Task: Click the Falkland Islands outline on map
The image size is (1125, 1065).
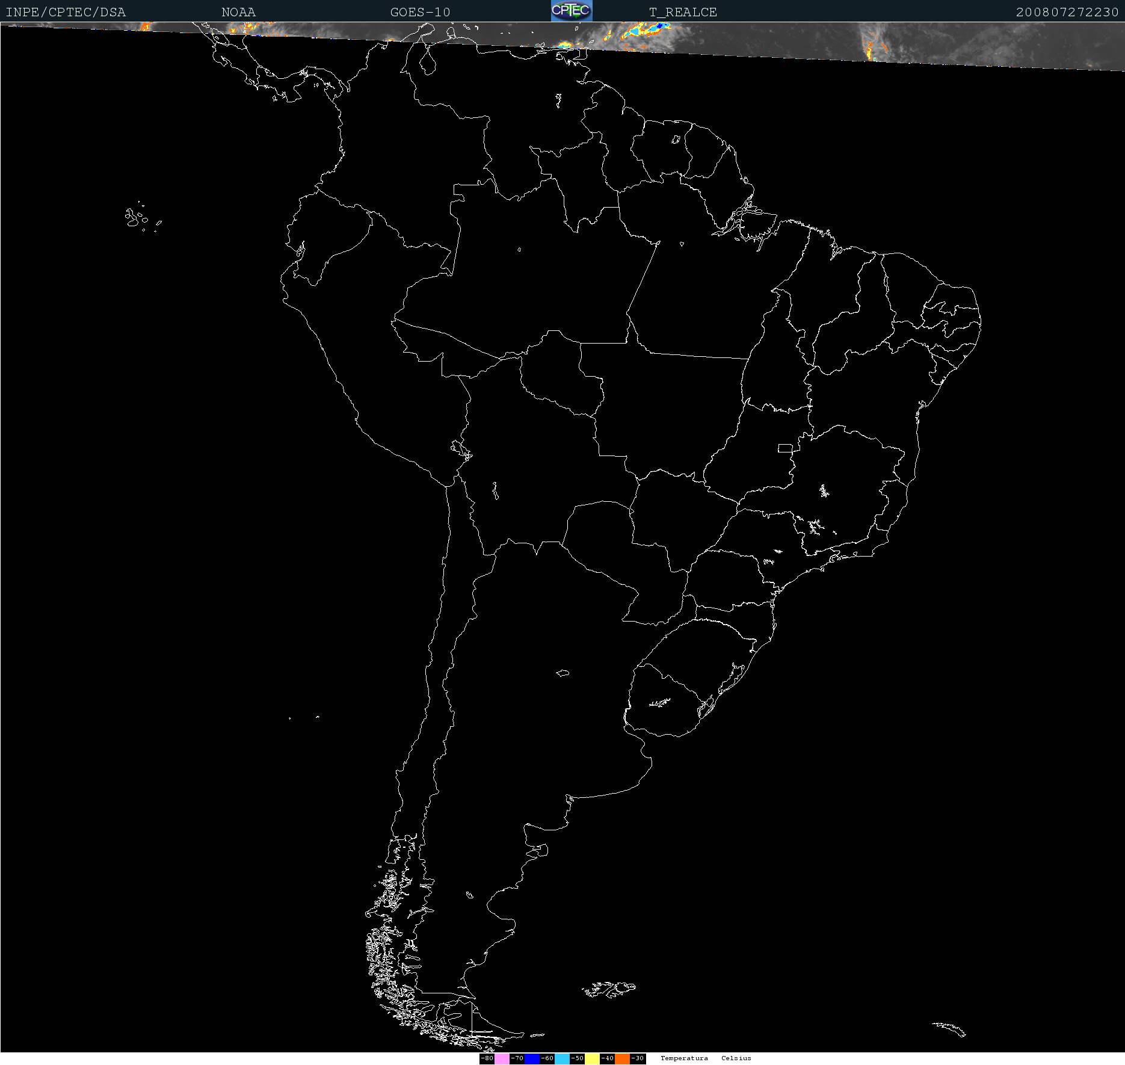Action: [609, 989]
